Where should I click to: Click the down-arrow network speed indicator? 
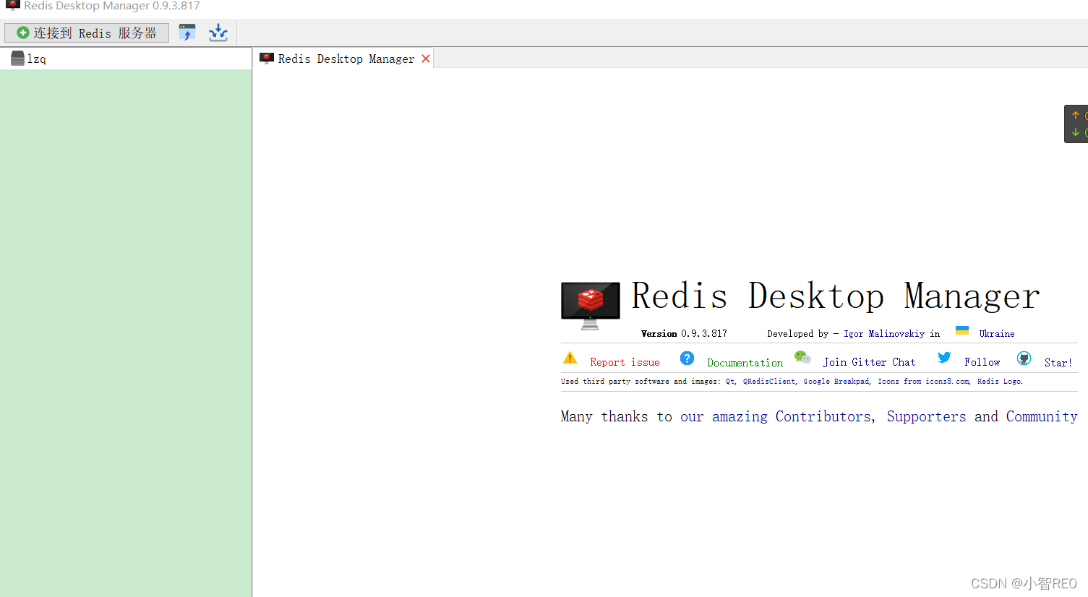pos(1076,132)
